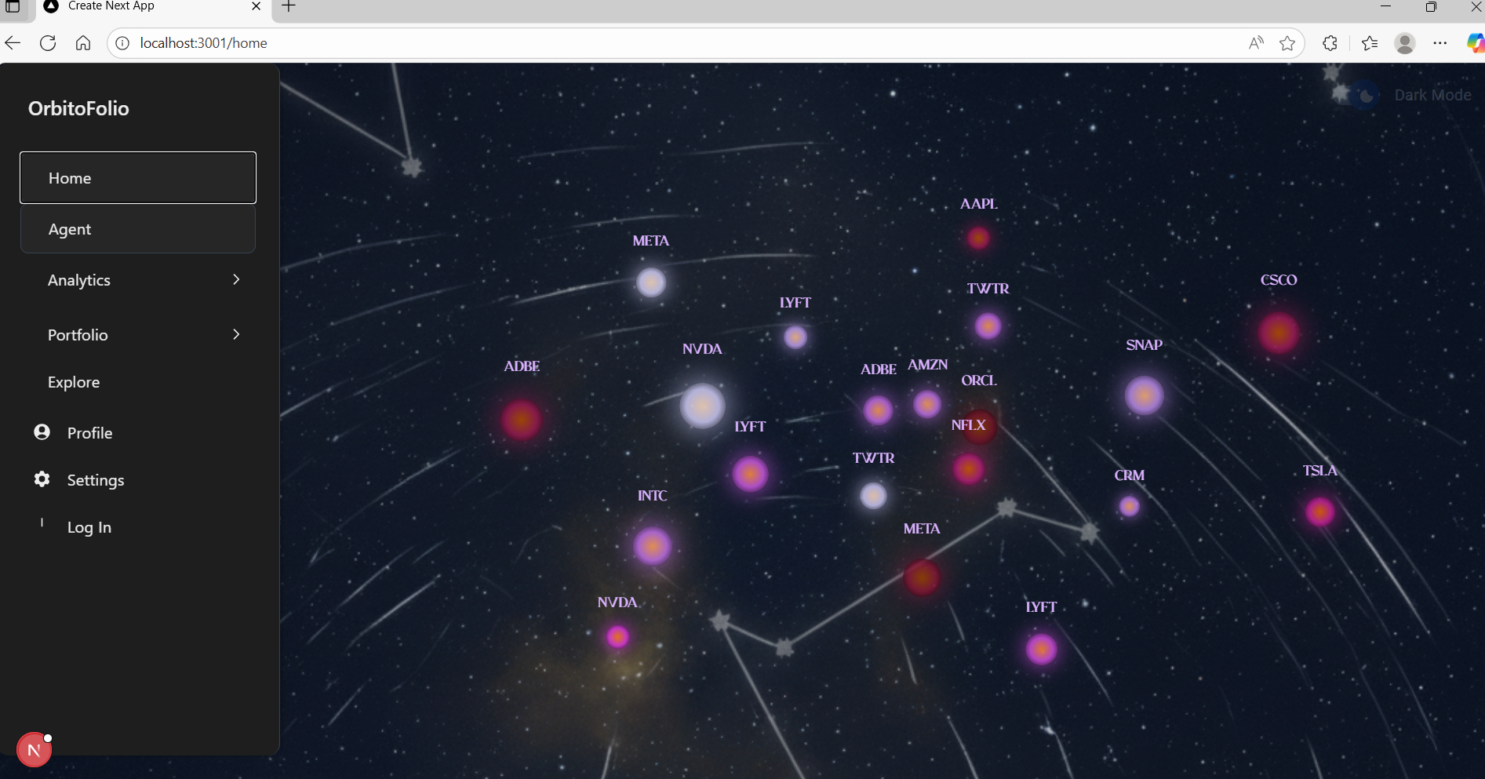
Task: Go to the Explore page
Action: [x=74, y=382]
